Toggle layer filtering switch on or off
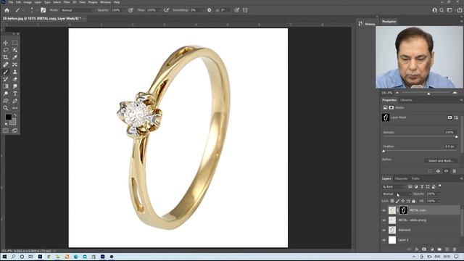The height and width of the screenshot is (261, 464). coord(440,186)
